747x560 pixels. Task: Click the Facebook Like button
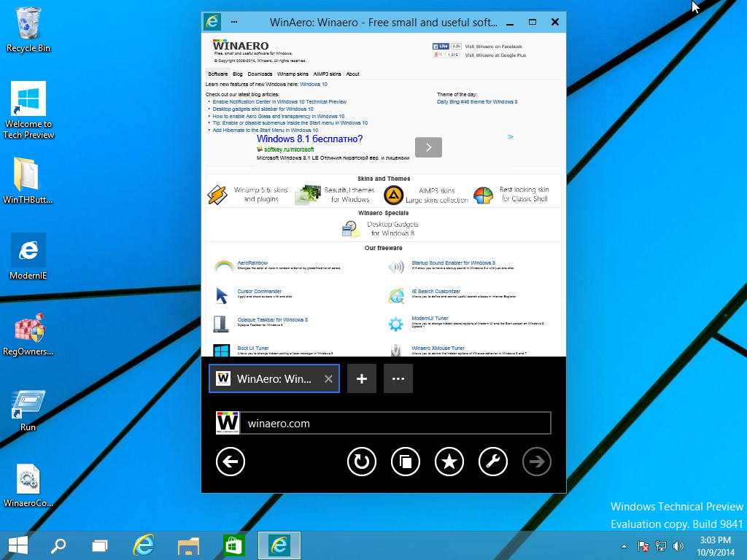point(441,46)
